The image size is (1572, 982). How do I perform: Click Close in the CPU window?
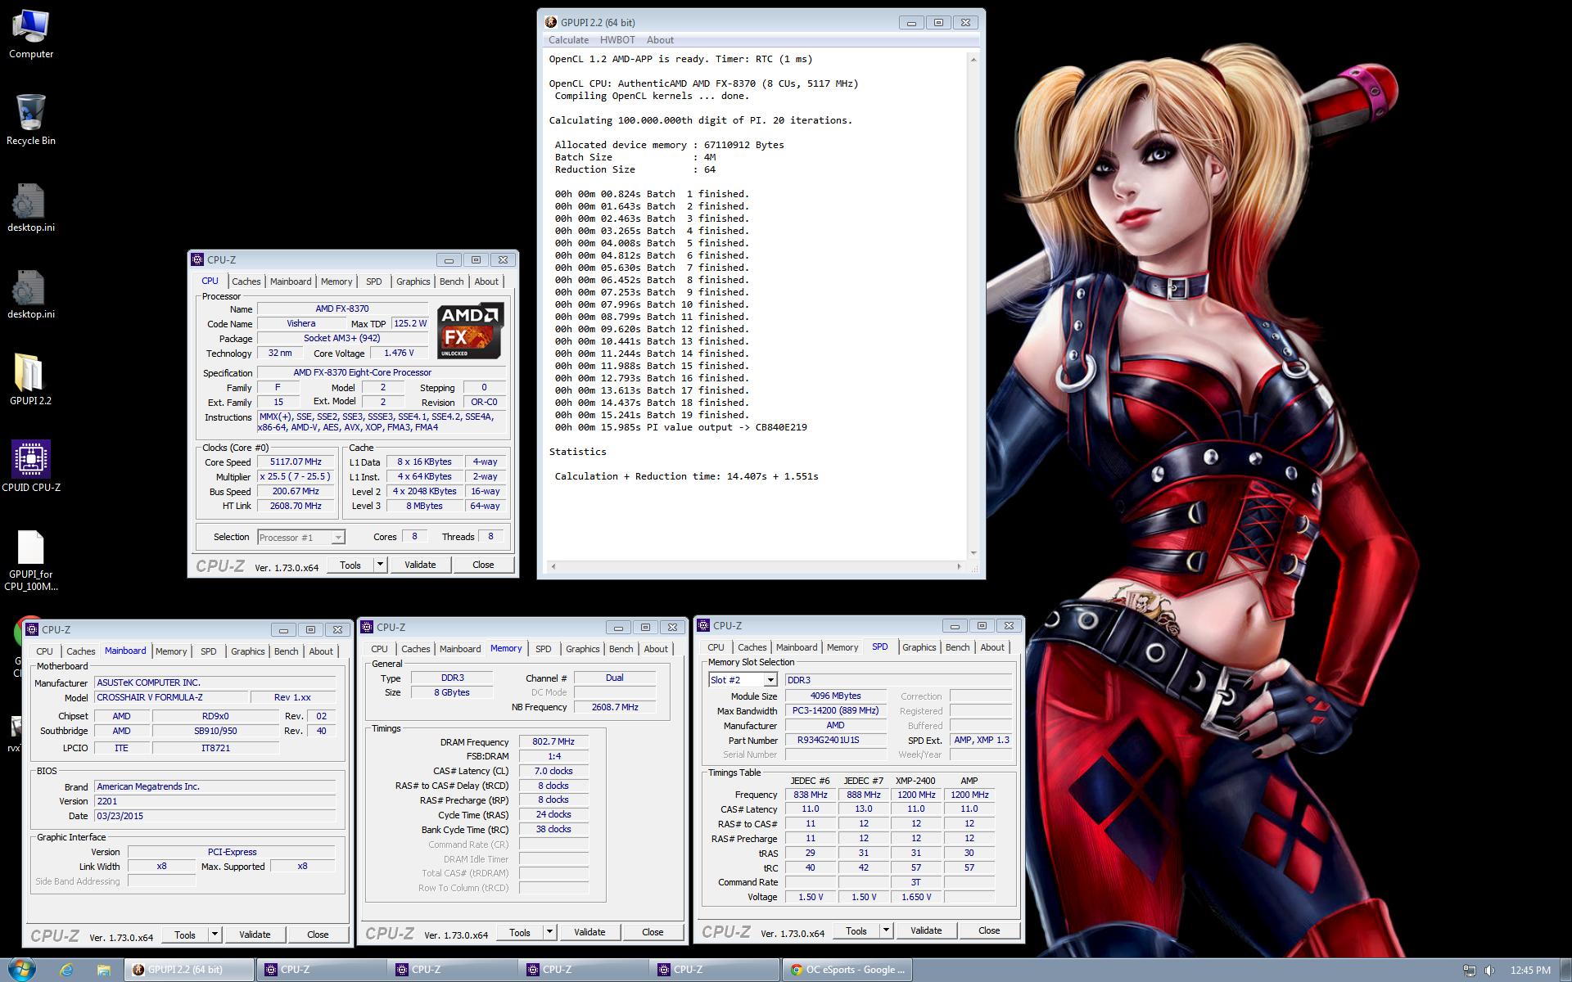click(483, 565)
